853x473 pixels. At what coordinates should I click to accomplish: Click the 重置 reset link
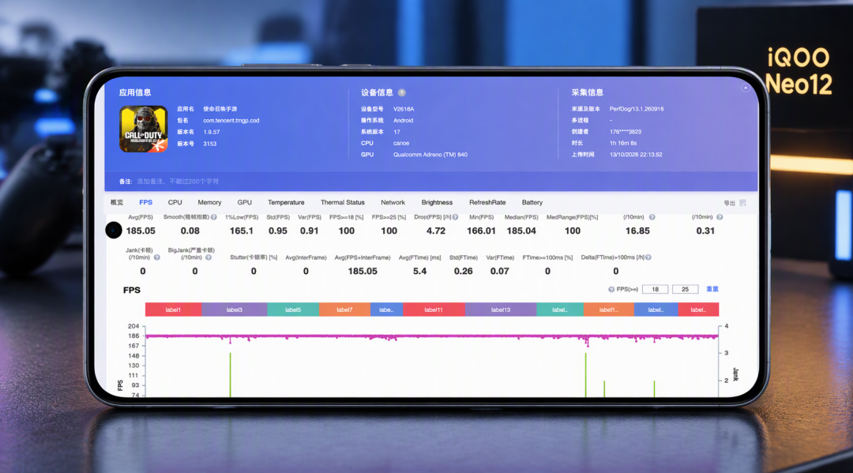tap(712, 289)
